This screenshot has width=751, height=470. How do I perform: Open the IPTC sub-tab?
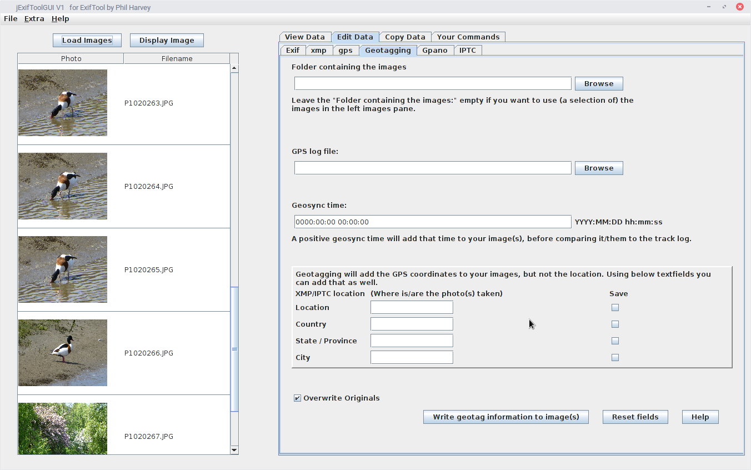[468, 50]
